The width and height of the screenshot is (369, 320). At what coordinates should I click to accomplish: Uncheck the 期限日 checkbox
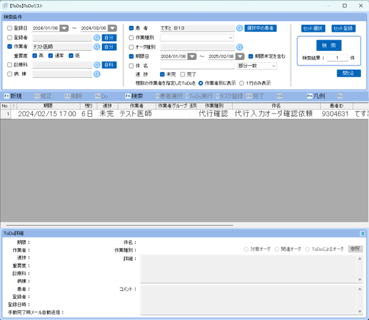point(131,56)
